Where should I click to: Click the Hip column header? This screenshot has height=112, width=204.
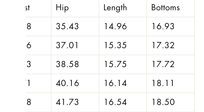[x=62, y=8]
